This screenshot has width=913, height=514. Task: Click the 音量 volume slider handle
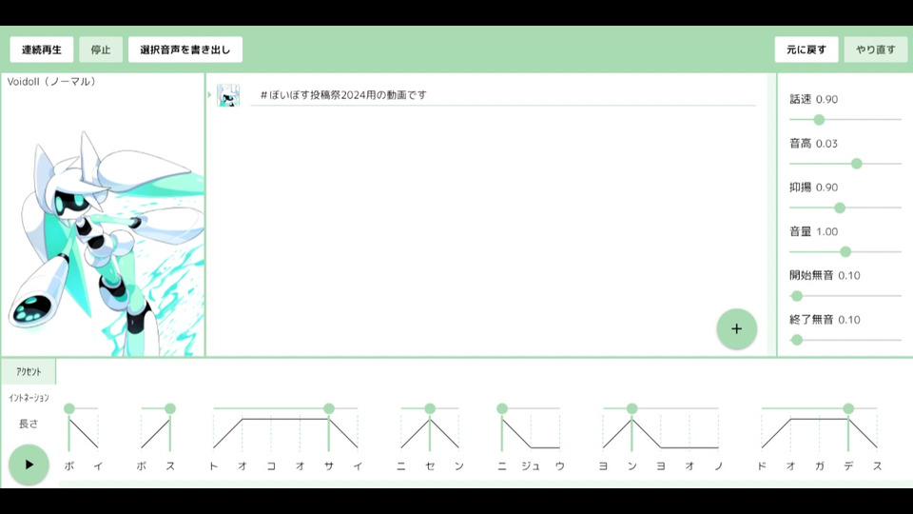pos(845,251)
